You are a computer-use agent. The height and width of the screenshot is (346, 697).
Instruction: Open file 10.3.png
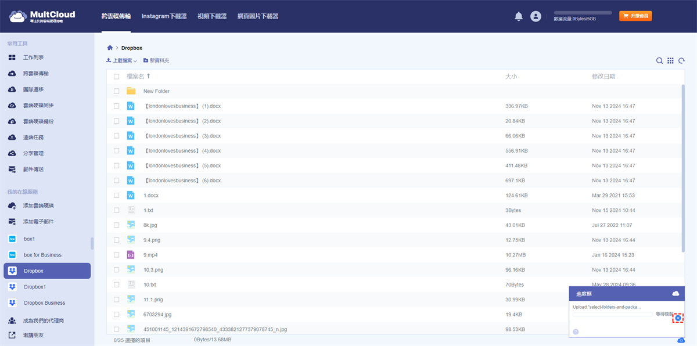coord(153,270)
